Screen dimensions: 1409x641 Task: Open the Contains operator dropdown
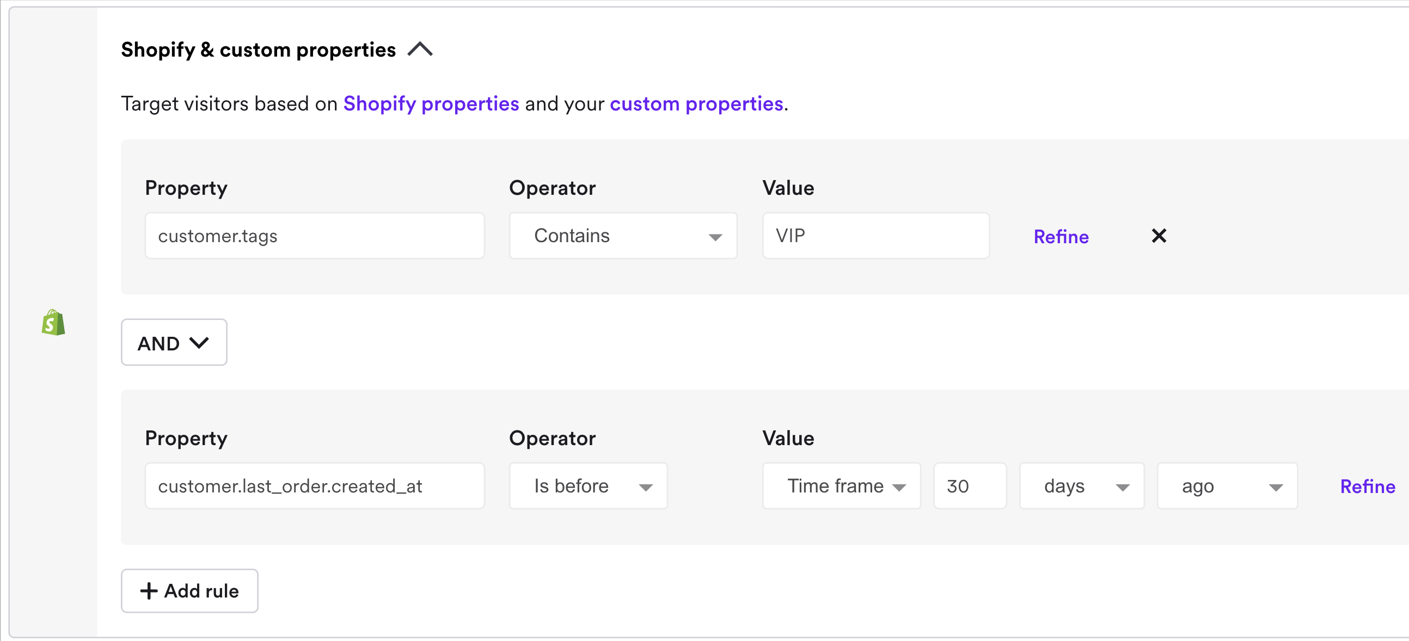tap(622, 236)
